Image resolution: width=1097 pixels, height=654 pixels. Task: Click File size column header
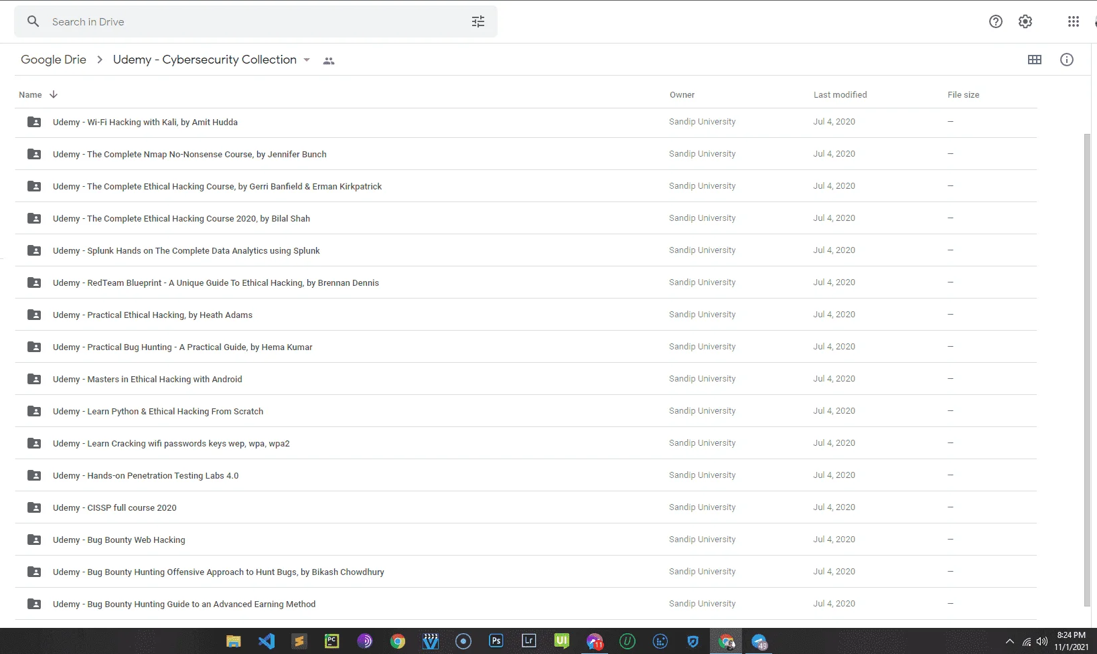pyautogui.click(x=963, y=94)
